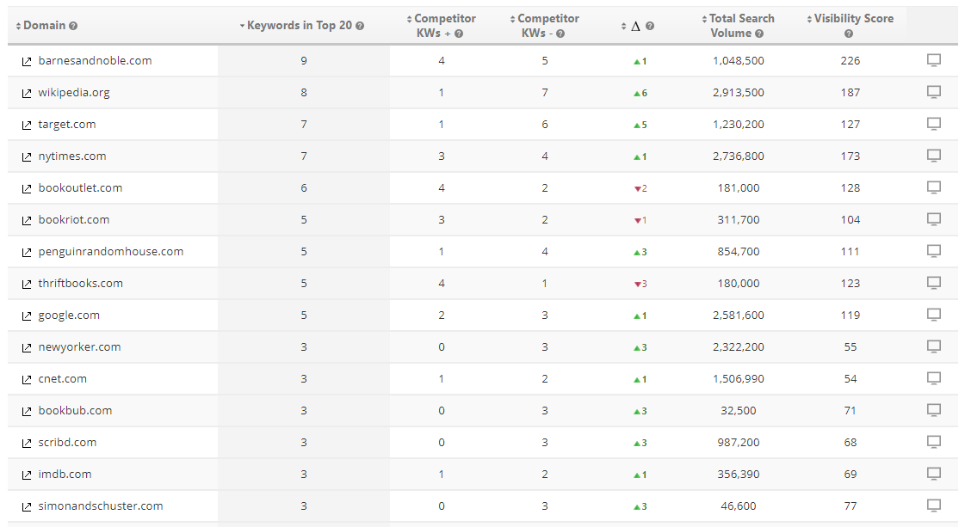Open external link icon for newyorker.com
Image resolution: width=965 pixels, height=527 pixels.
click(x=27, y=347)
